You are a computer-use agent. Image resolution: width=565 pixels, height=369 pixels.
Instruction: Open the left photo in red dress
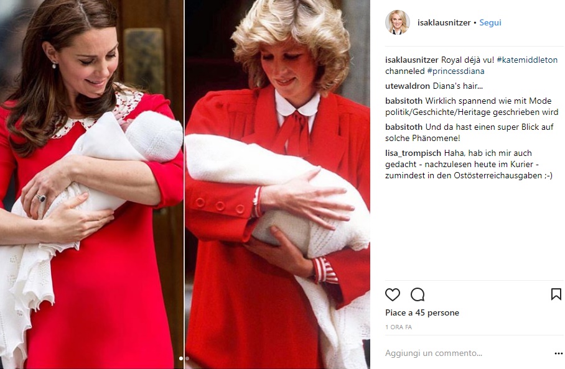tap(91, 184)
